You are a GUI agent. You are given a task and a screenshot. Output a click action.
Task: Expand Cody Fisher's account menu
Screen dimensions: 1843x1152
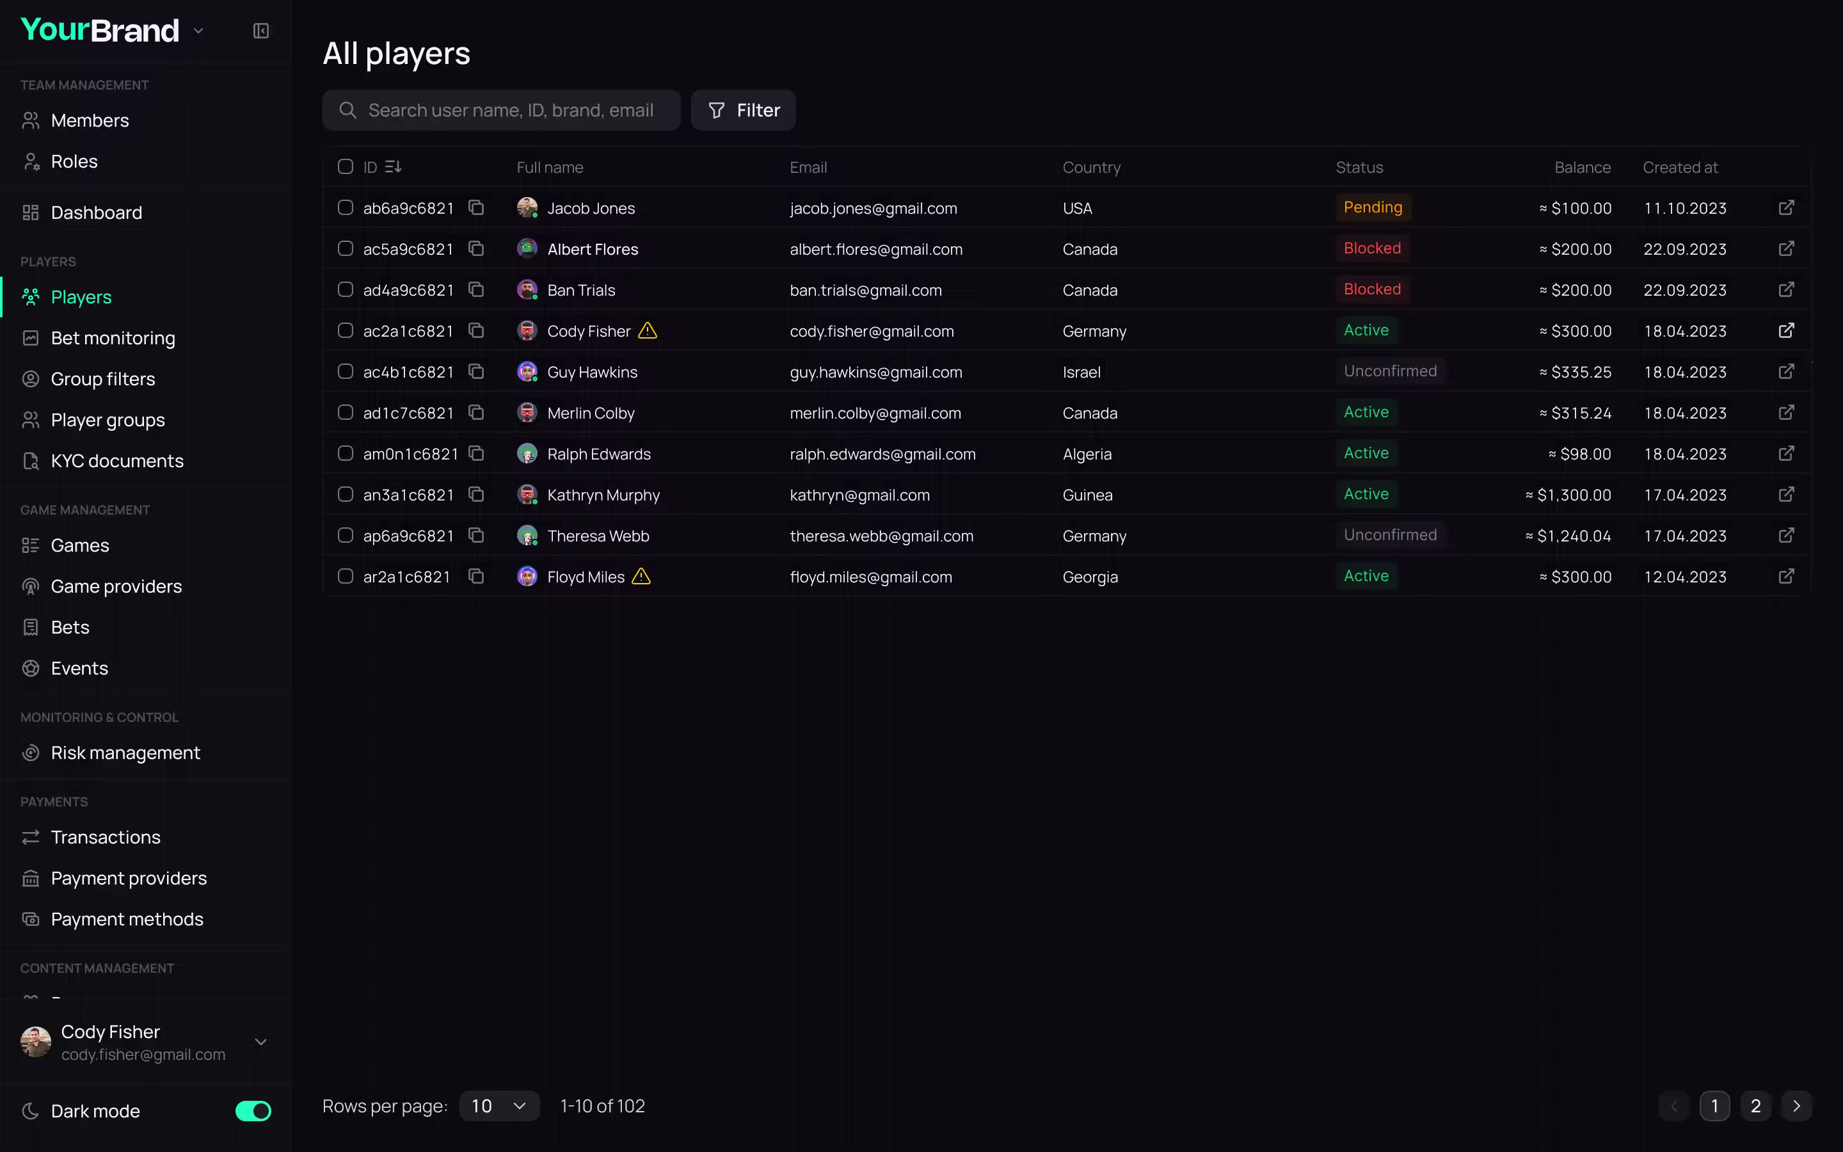click(x=260, y=1041)
